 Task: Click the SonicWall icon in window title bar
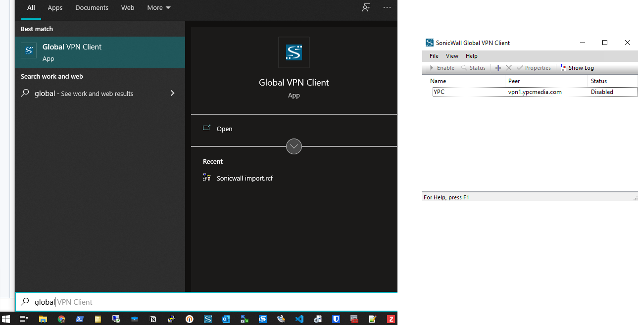[x=430, y=43]
